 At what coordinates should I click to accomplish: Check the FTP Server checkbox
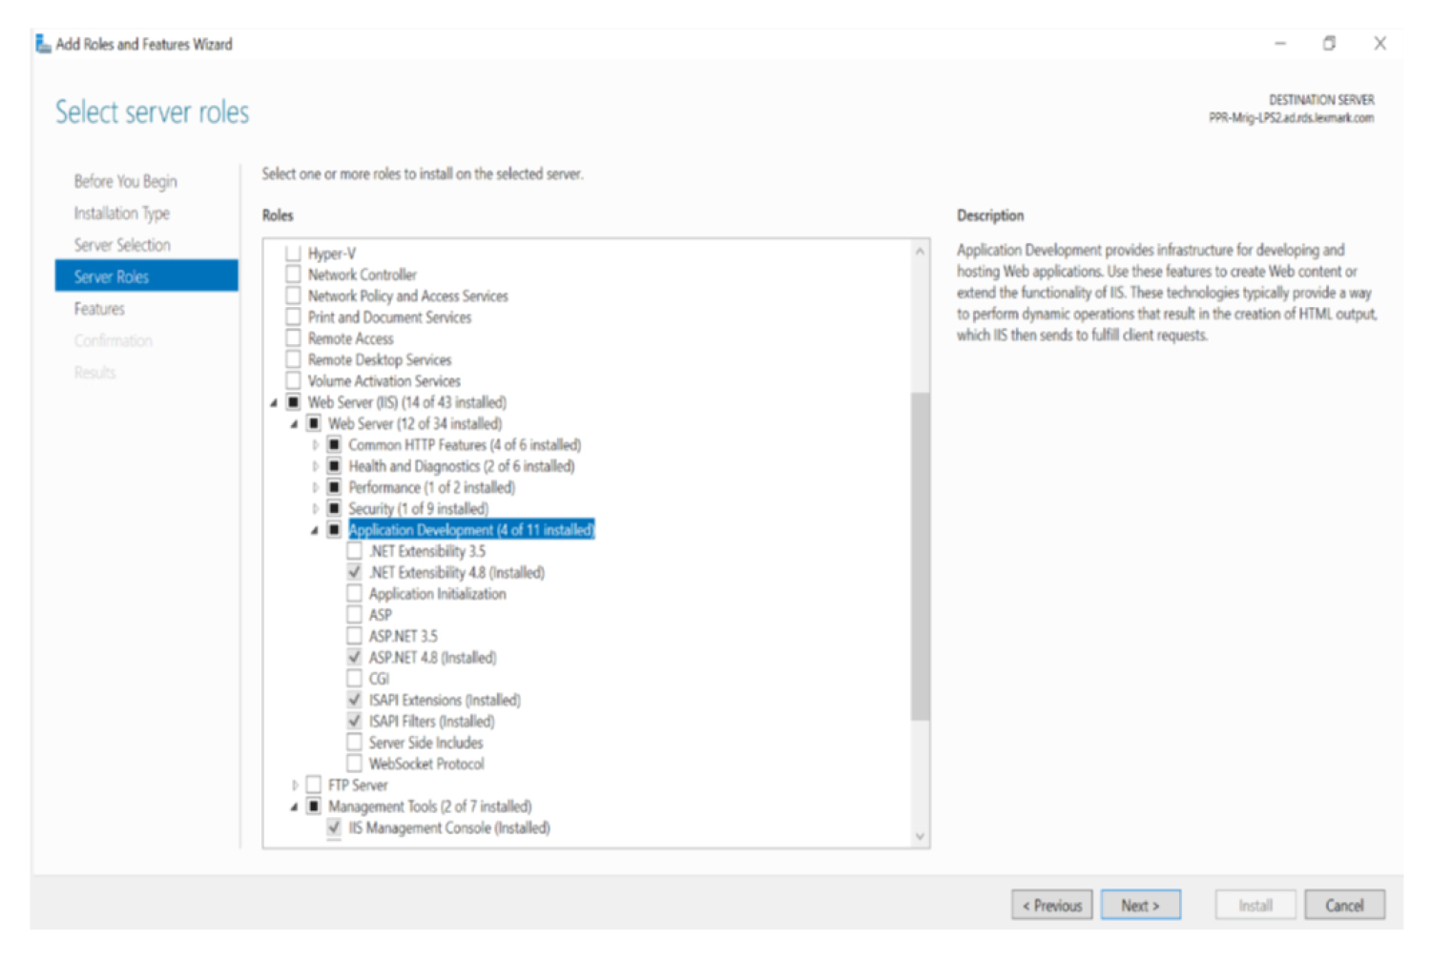point(314,785)
